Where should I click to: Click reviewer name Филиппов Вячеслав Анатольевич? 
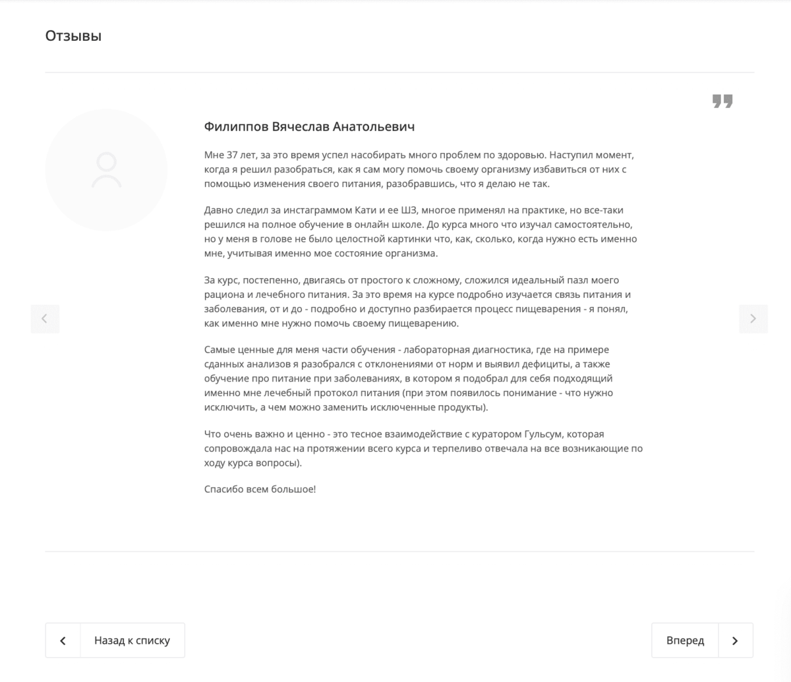tap(310, 126)
